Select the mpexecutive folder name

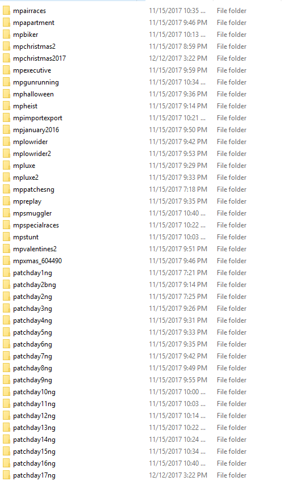point(32,70)
